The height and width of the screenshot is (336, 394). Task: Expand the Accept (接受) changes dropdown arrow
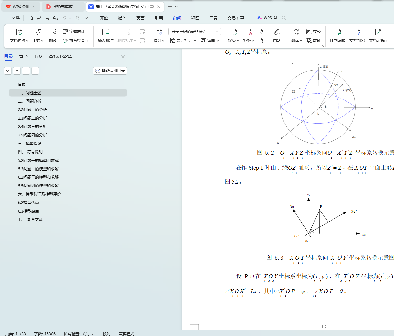(238, 41)
